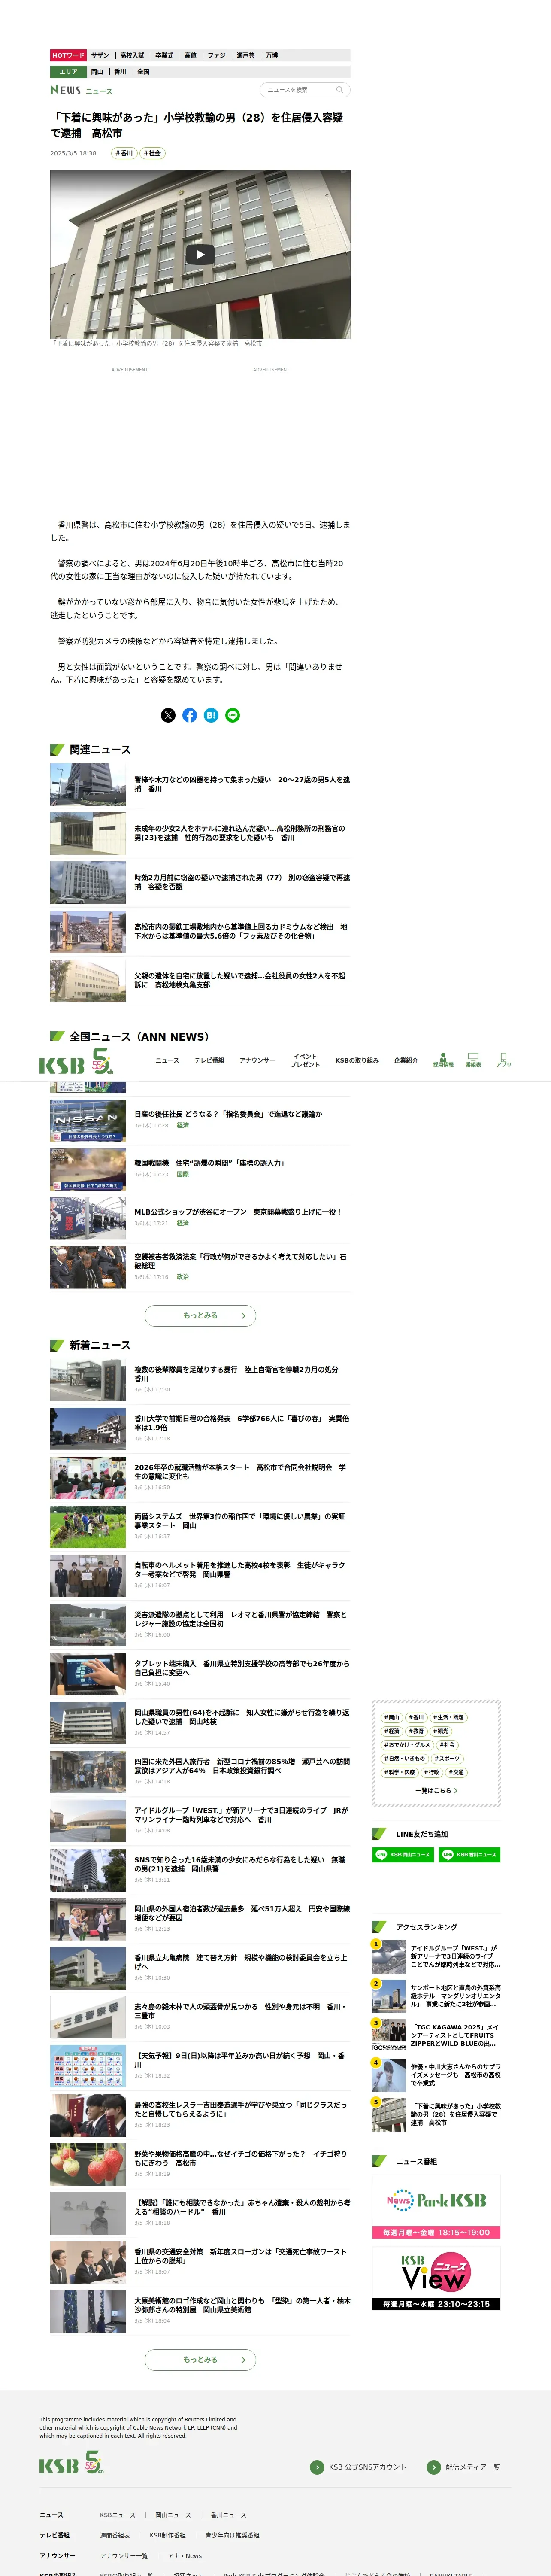Screen dimensions: 551x2576
Task: Click 政治 category on 空襲被害者 story
Action: pyautogui.click(x=183, y=1277)
